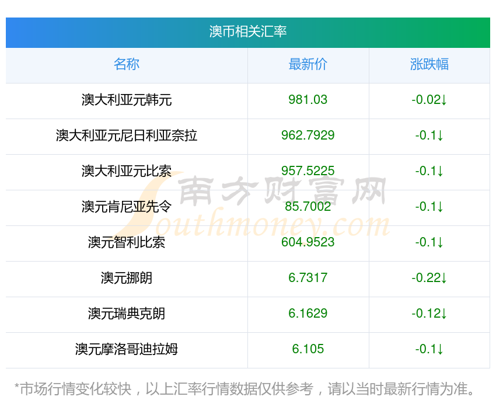Click the price 604.9523
Image resolution: width=496 pixels, height=407 pixels.
(308, 242)
